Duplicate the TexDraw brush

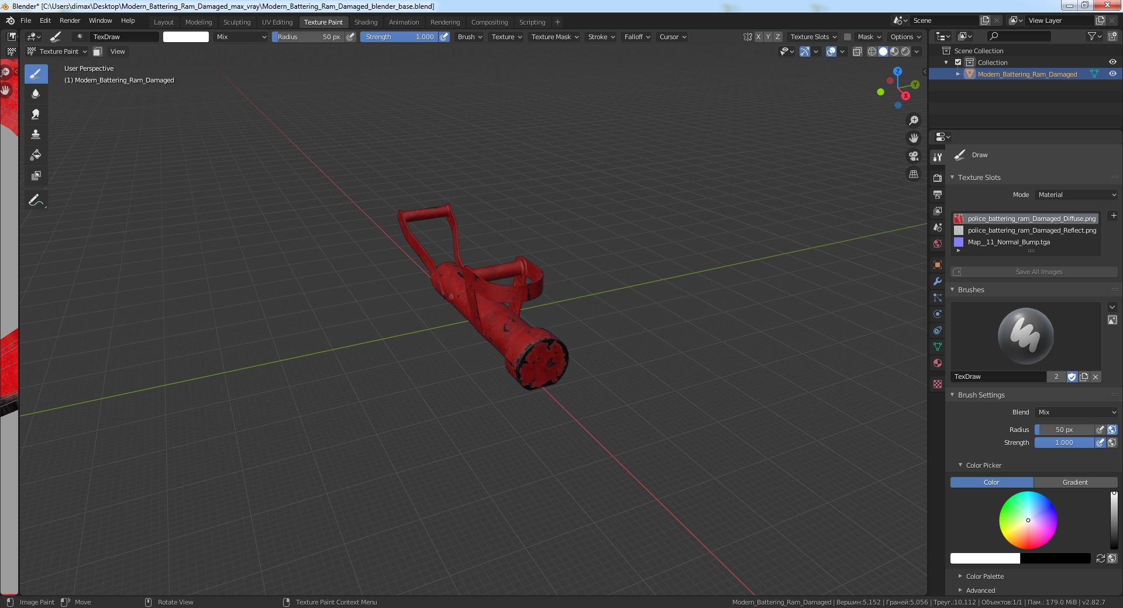(x=1084, y=377)
